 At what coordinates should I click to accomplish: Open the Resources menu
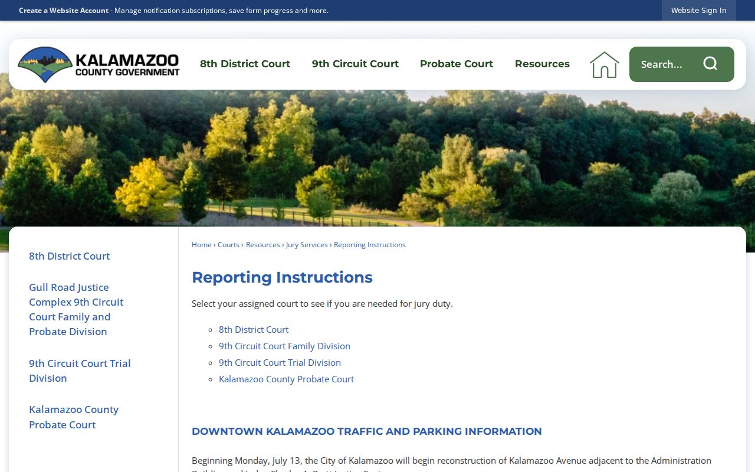(542, 64)
